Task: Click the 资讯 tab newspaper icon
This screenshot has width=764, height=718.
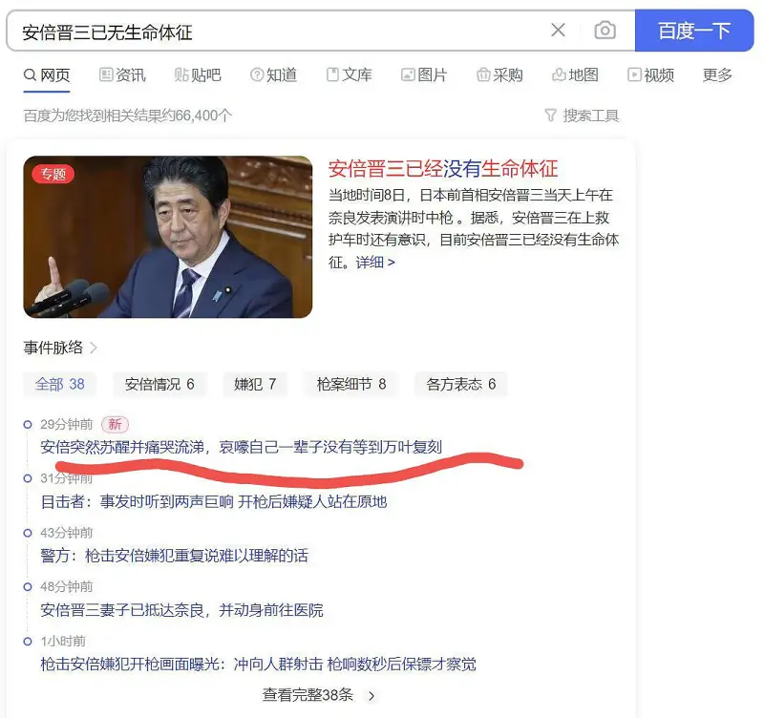Action: tap(106, 74)
